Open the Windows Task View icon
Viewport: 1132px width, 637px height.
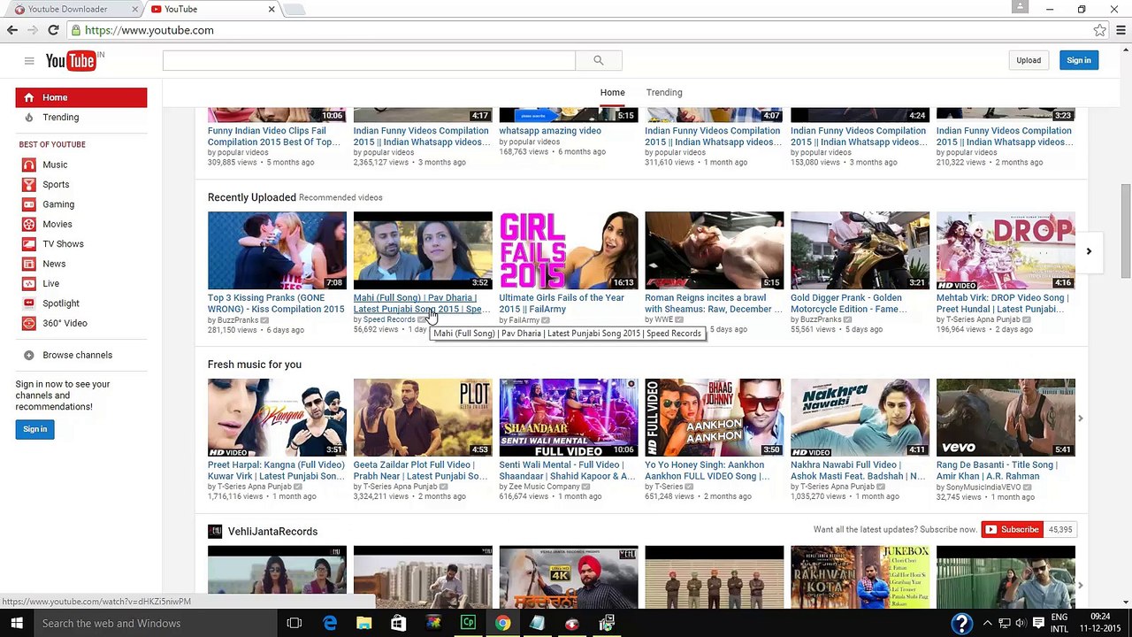tap(294, 623)
